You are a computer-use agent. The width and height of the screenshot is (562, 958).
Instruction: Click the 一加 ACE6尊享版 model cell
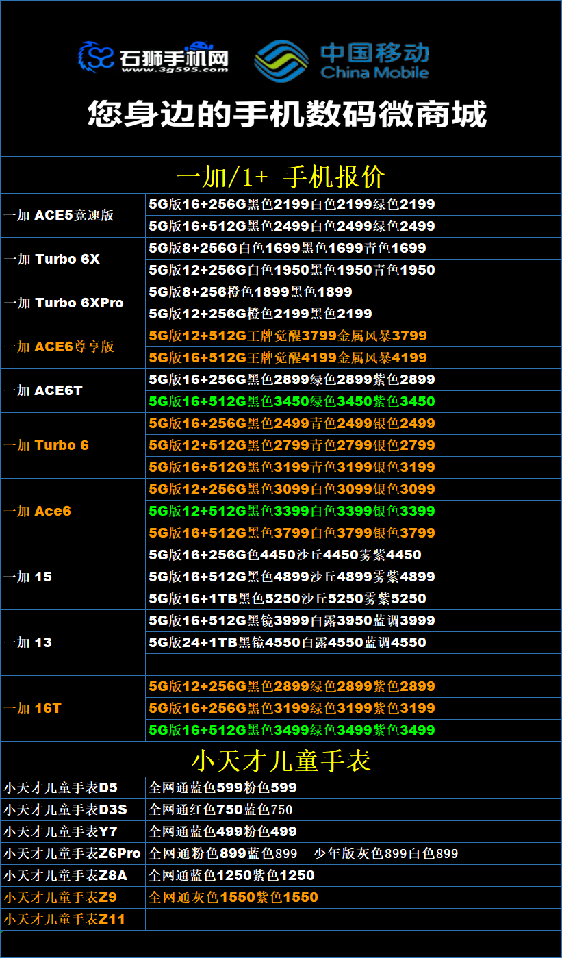pos(73,346)
